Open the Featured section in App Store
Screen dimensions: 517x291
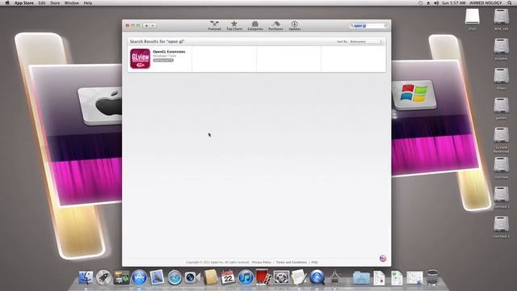(x=214, y=25)
